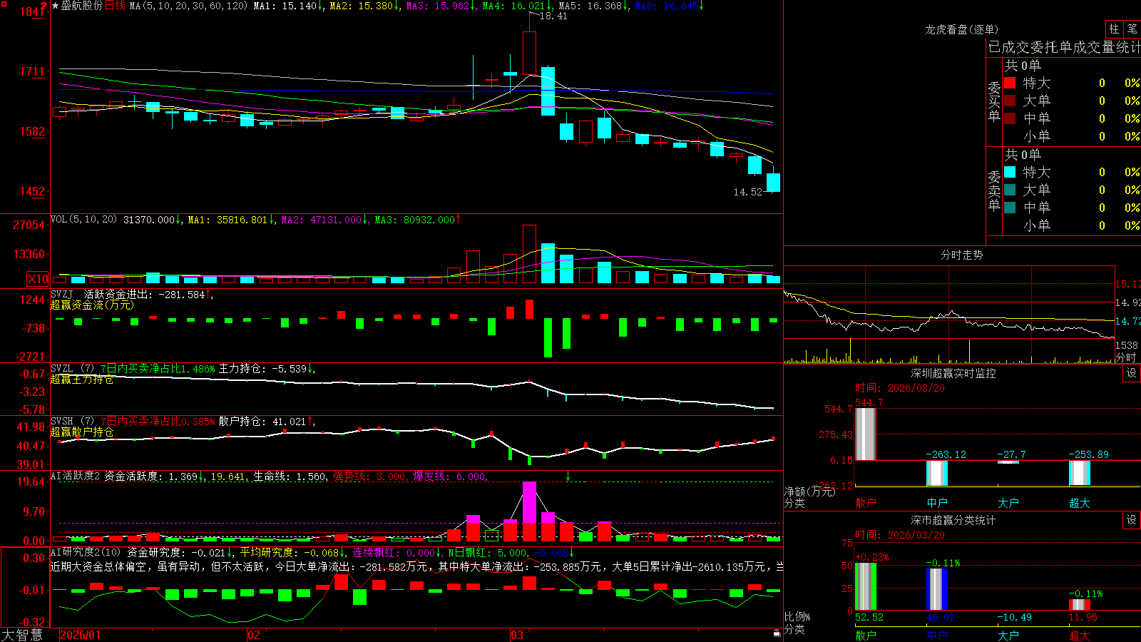Click the teal 中单 sell-order swatch
Viewport: 1141px width, 642px height.
point(1010,208)
